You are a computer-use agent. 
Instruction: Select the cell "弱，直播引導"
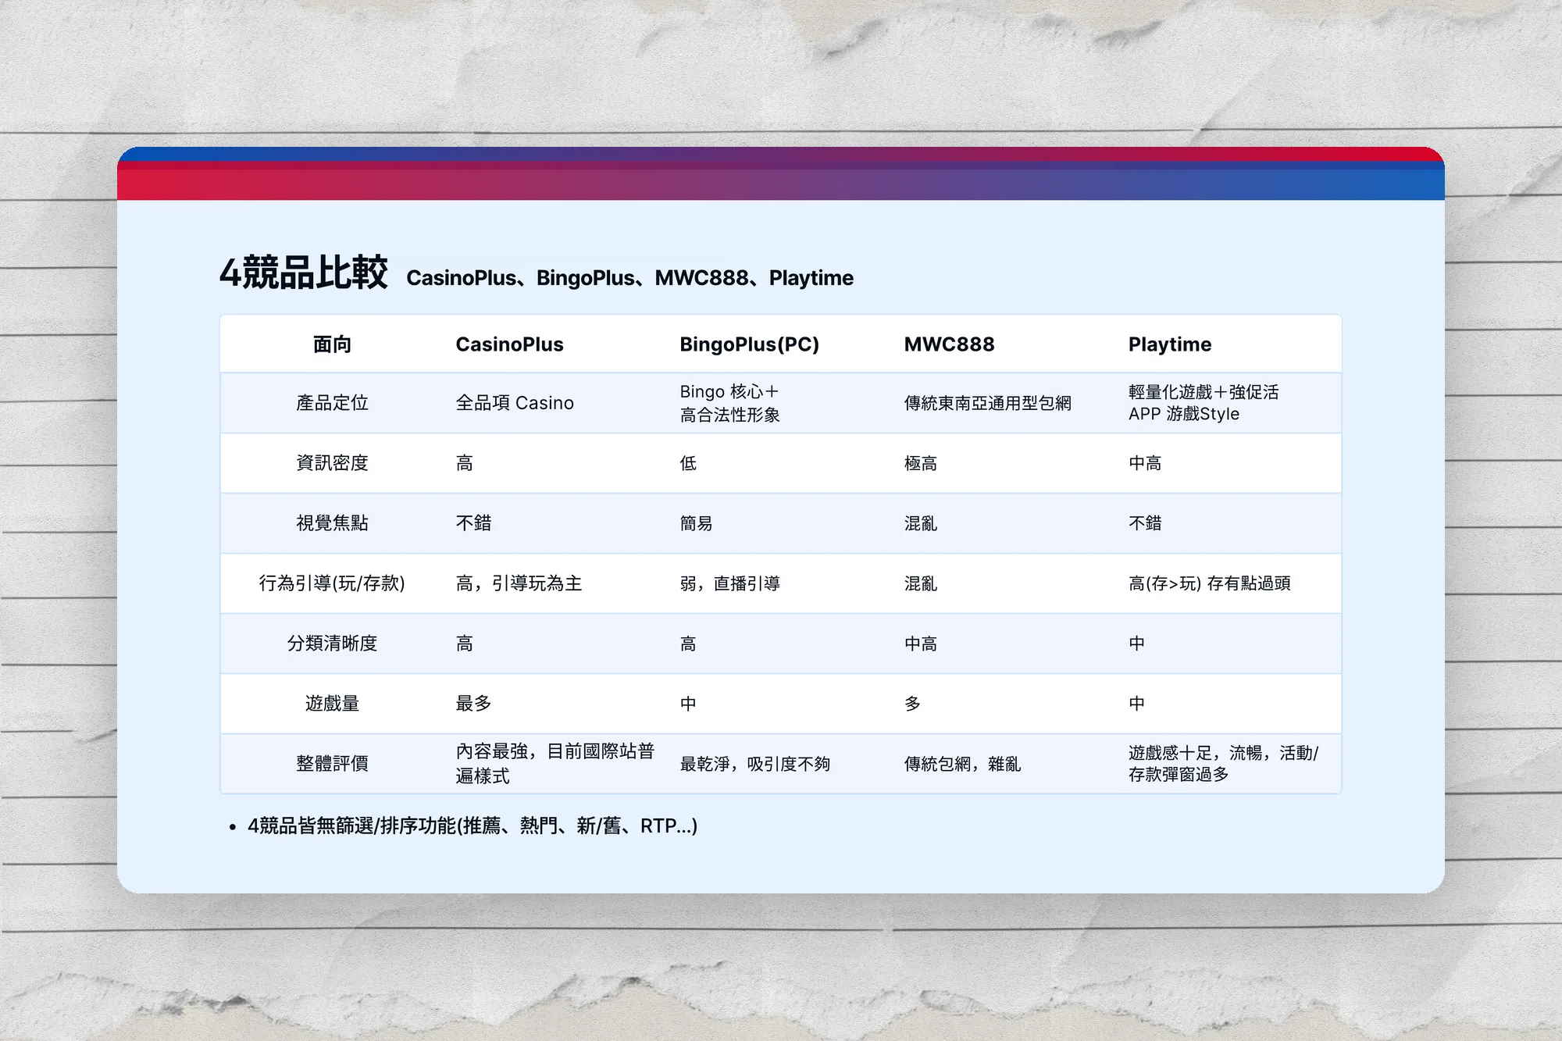[729, 583]
